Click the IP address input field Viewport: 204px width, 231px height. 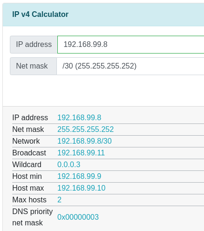coord(131,45)
